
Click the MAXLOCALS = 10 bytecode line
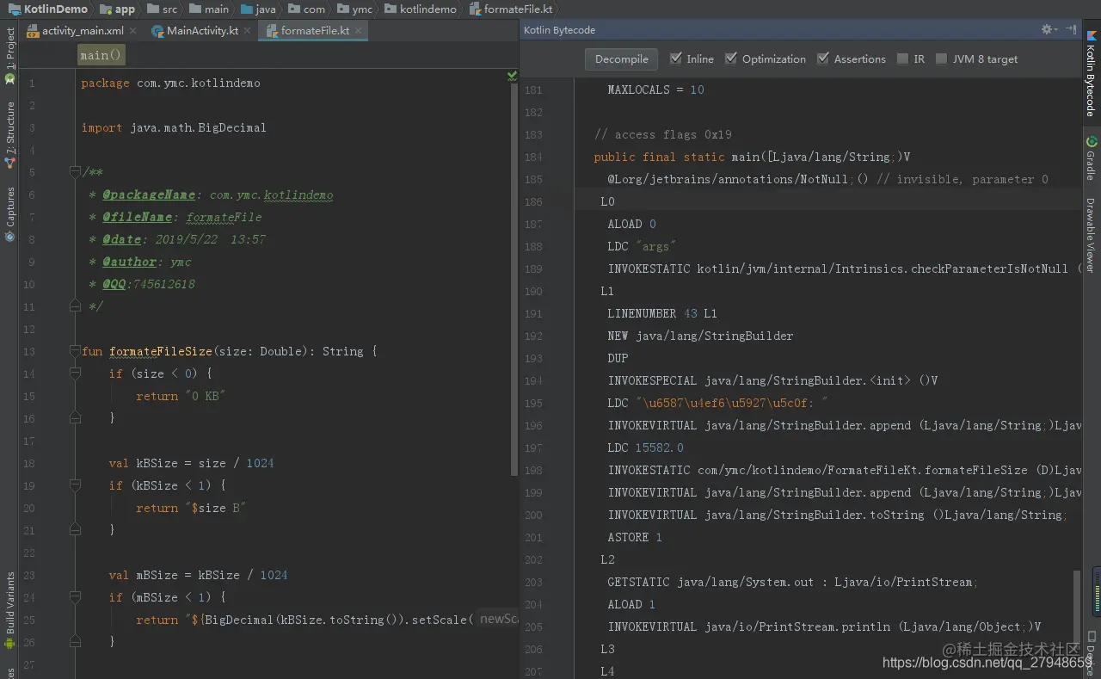[655, 90]
